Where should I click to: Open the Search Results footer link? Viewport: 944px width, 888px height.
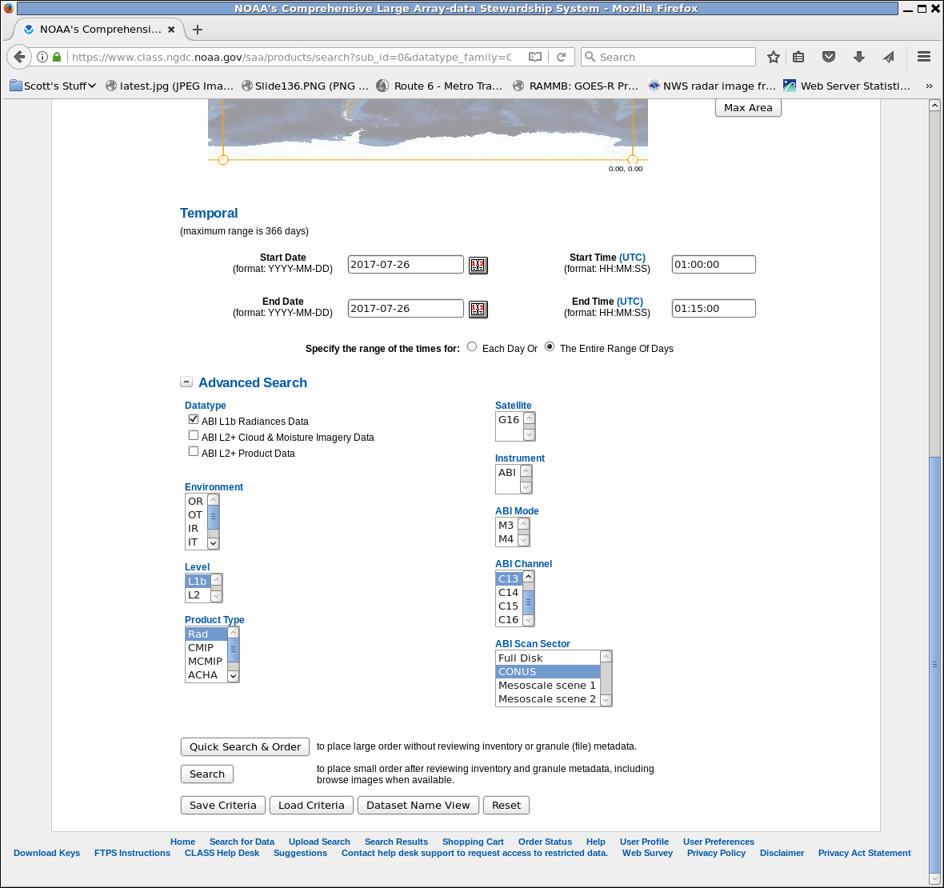click(396, 842)
